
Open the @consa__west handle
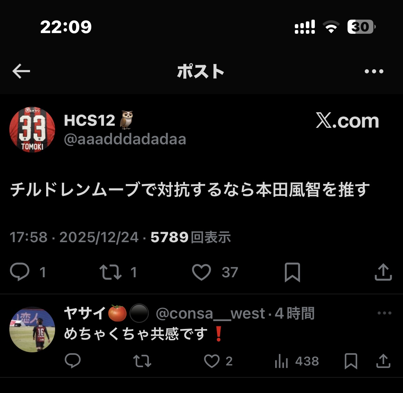click(210, 313)
